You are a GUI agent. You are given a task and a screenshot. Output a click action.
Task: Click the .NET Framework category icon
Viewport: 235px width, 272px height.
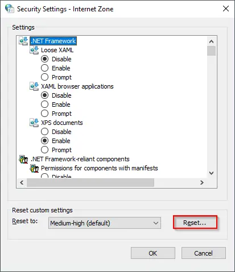23,41
